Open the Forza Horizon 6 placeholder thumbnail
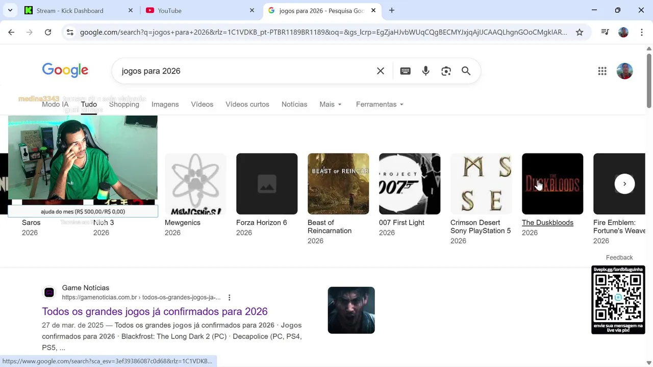Viewport: 653px width, 367px height. click(267, 183)
